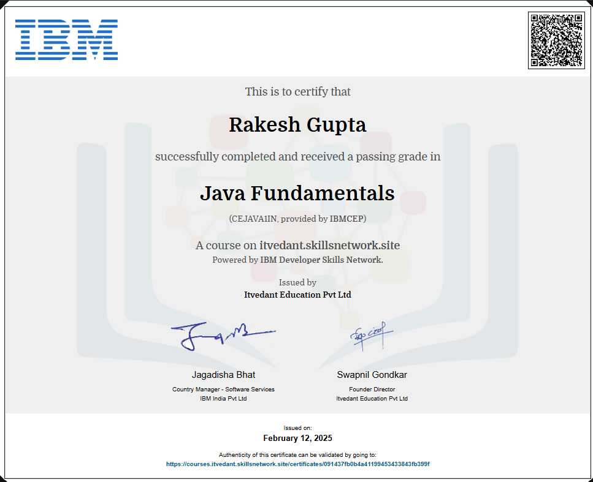Click the 'Issued on:' label
This screenshot has width=593, height=482.
[297, 428]
